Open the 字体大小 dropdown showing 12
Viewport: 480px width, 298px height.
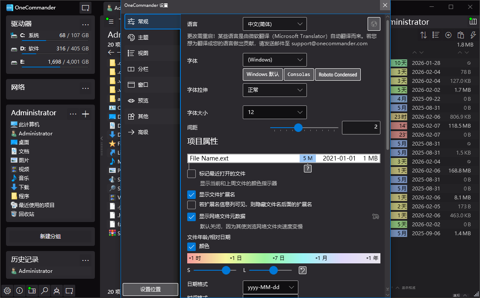[x=274, y=112]
